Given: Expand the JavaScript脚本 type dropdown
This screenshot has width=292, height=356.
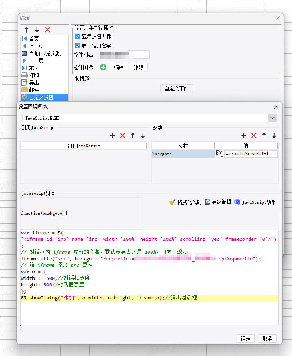Looking at the screenshot, I should (x=272, y=118).
